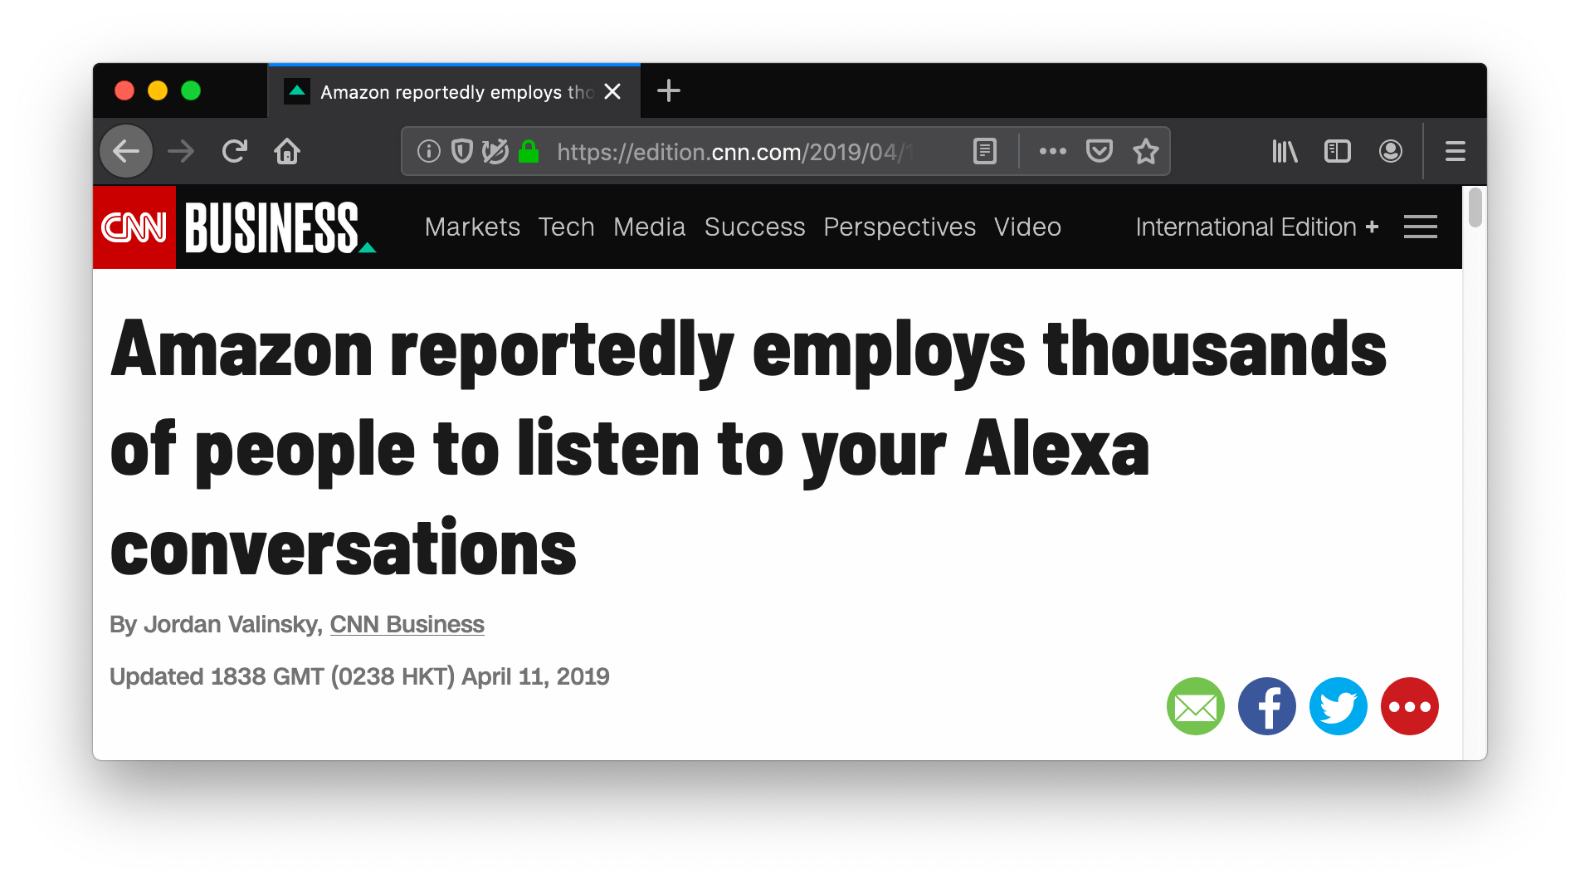Click the article headline text
This screenshot has height=883, width=1580.
coord(748,448)
